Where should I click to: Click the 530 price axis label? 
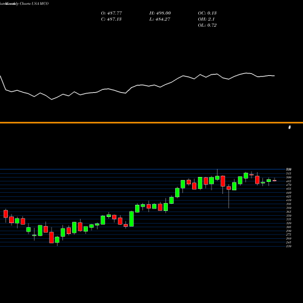click(x=288, y=170)
